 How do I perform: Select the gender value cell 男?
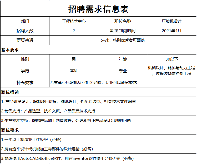click(74, 59)
